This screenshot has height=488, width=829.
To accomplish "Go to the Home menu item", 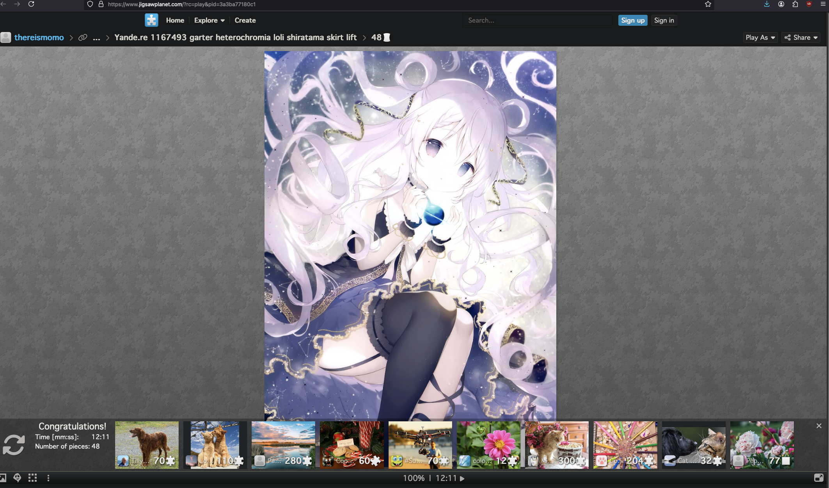I will point(175,20).
